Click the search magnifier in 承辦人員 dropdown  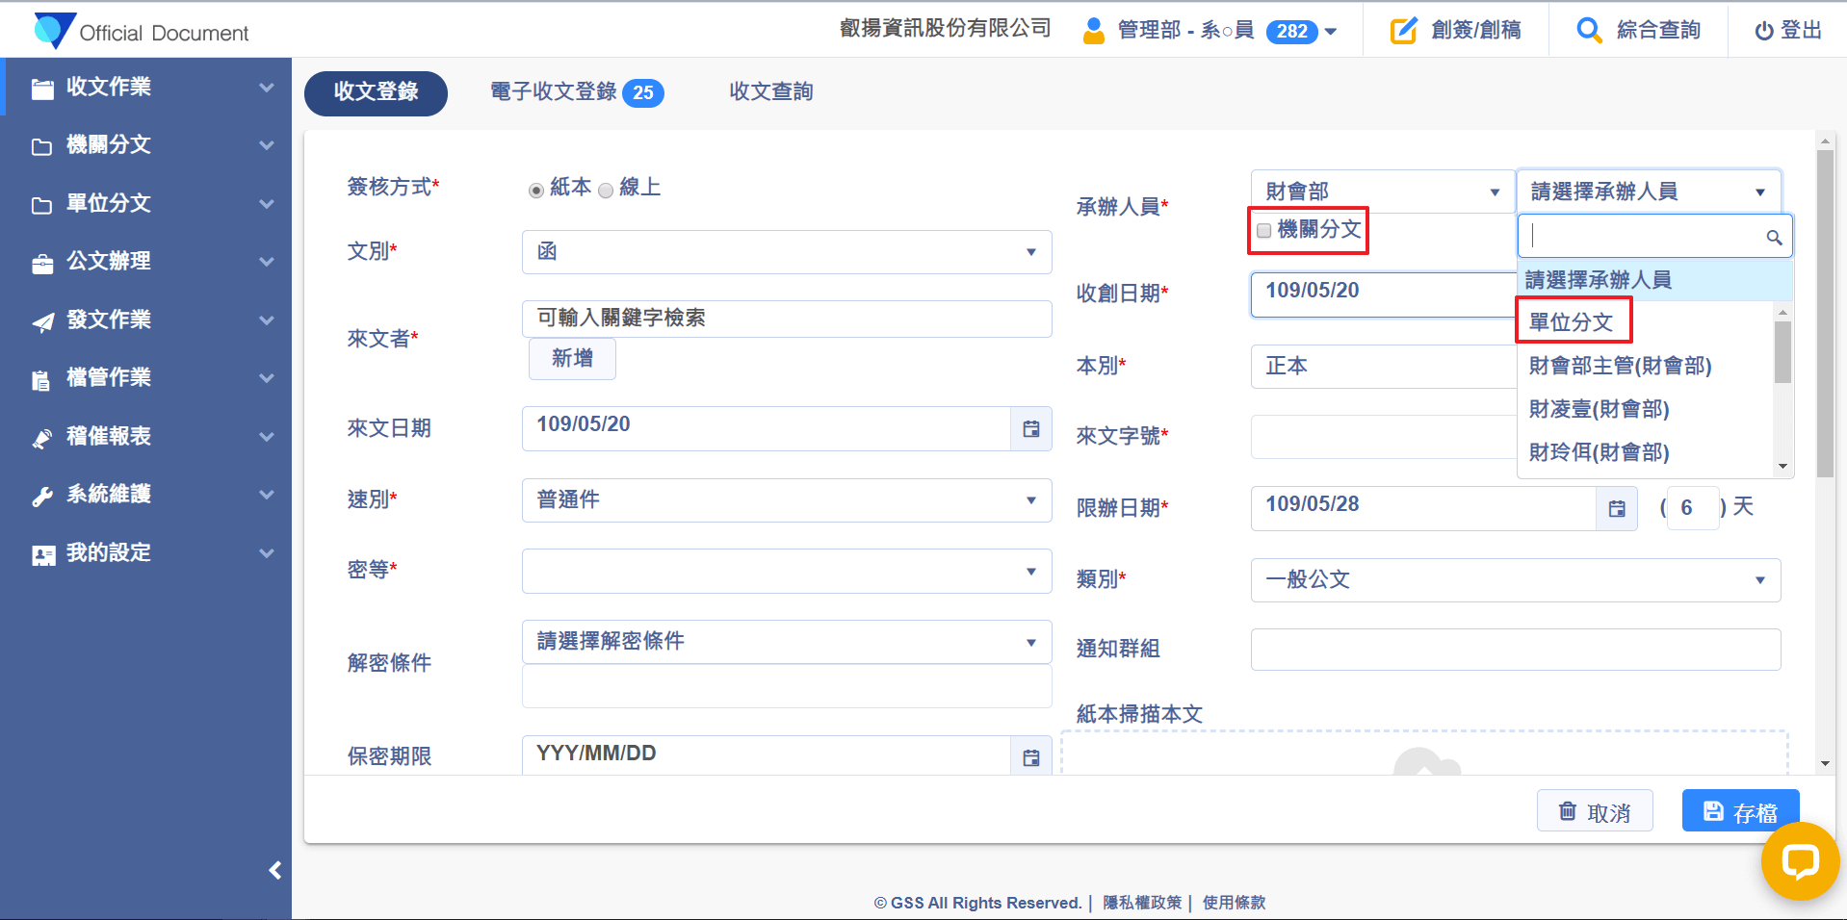pos(1773,238)
